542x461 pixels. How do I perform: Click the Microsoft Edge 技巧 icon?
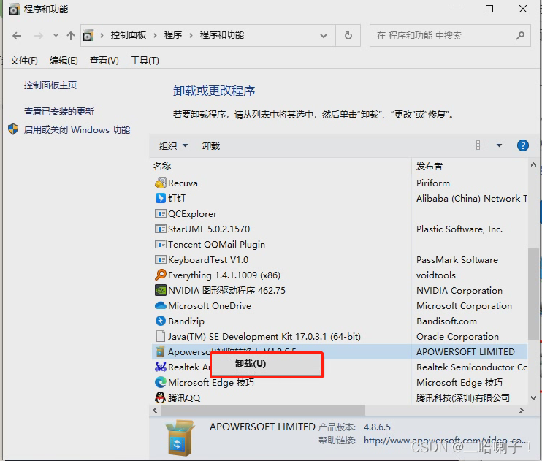(161, 382)
